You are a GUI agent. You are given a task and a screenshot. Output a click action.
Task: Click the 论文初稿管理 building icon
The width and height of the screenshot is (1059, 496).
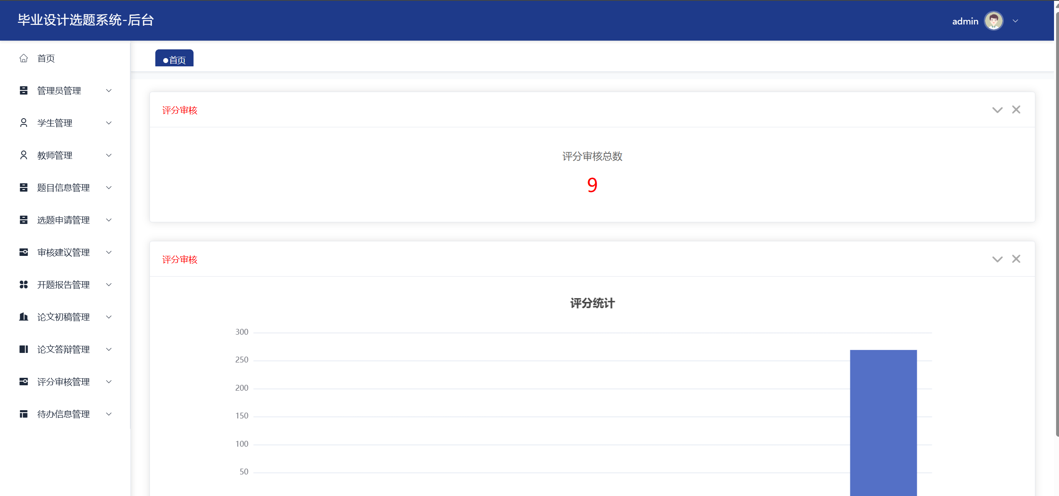(24, 317)
